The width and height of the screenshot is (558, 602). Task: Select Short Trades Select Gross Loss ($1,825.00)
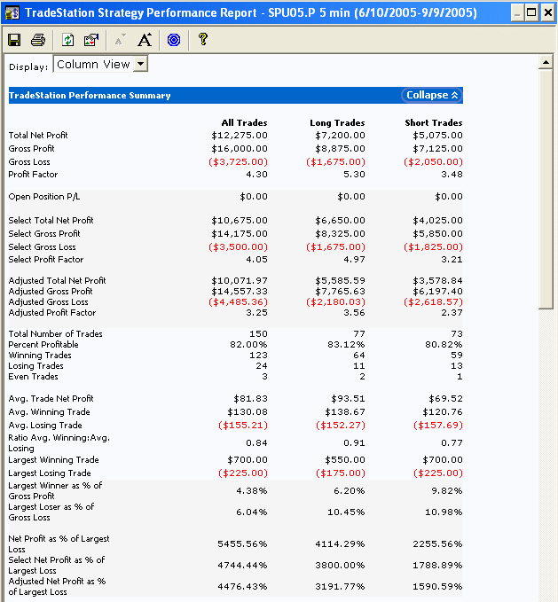[433, 247]
